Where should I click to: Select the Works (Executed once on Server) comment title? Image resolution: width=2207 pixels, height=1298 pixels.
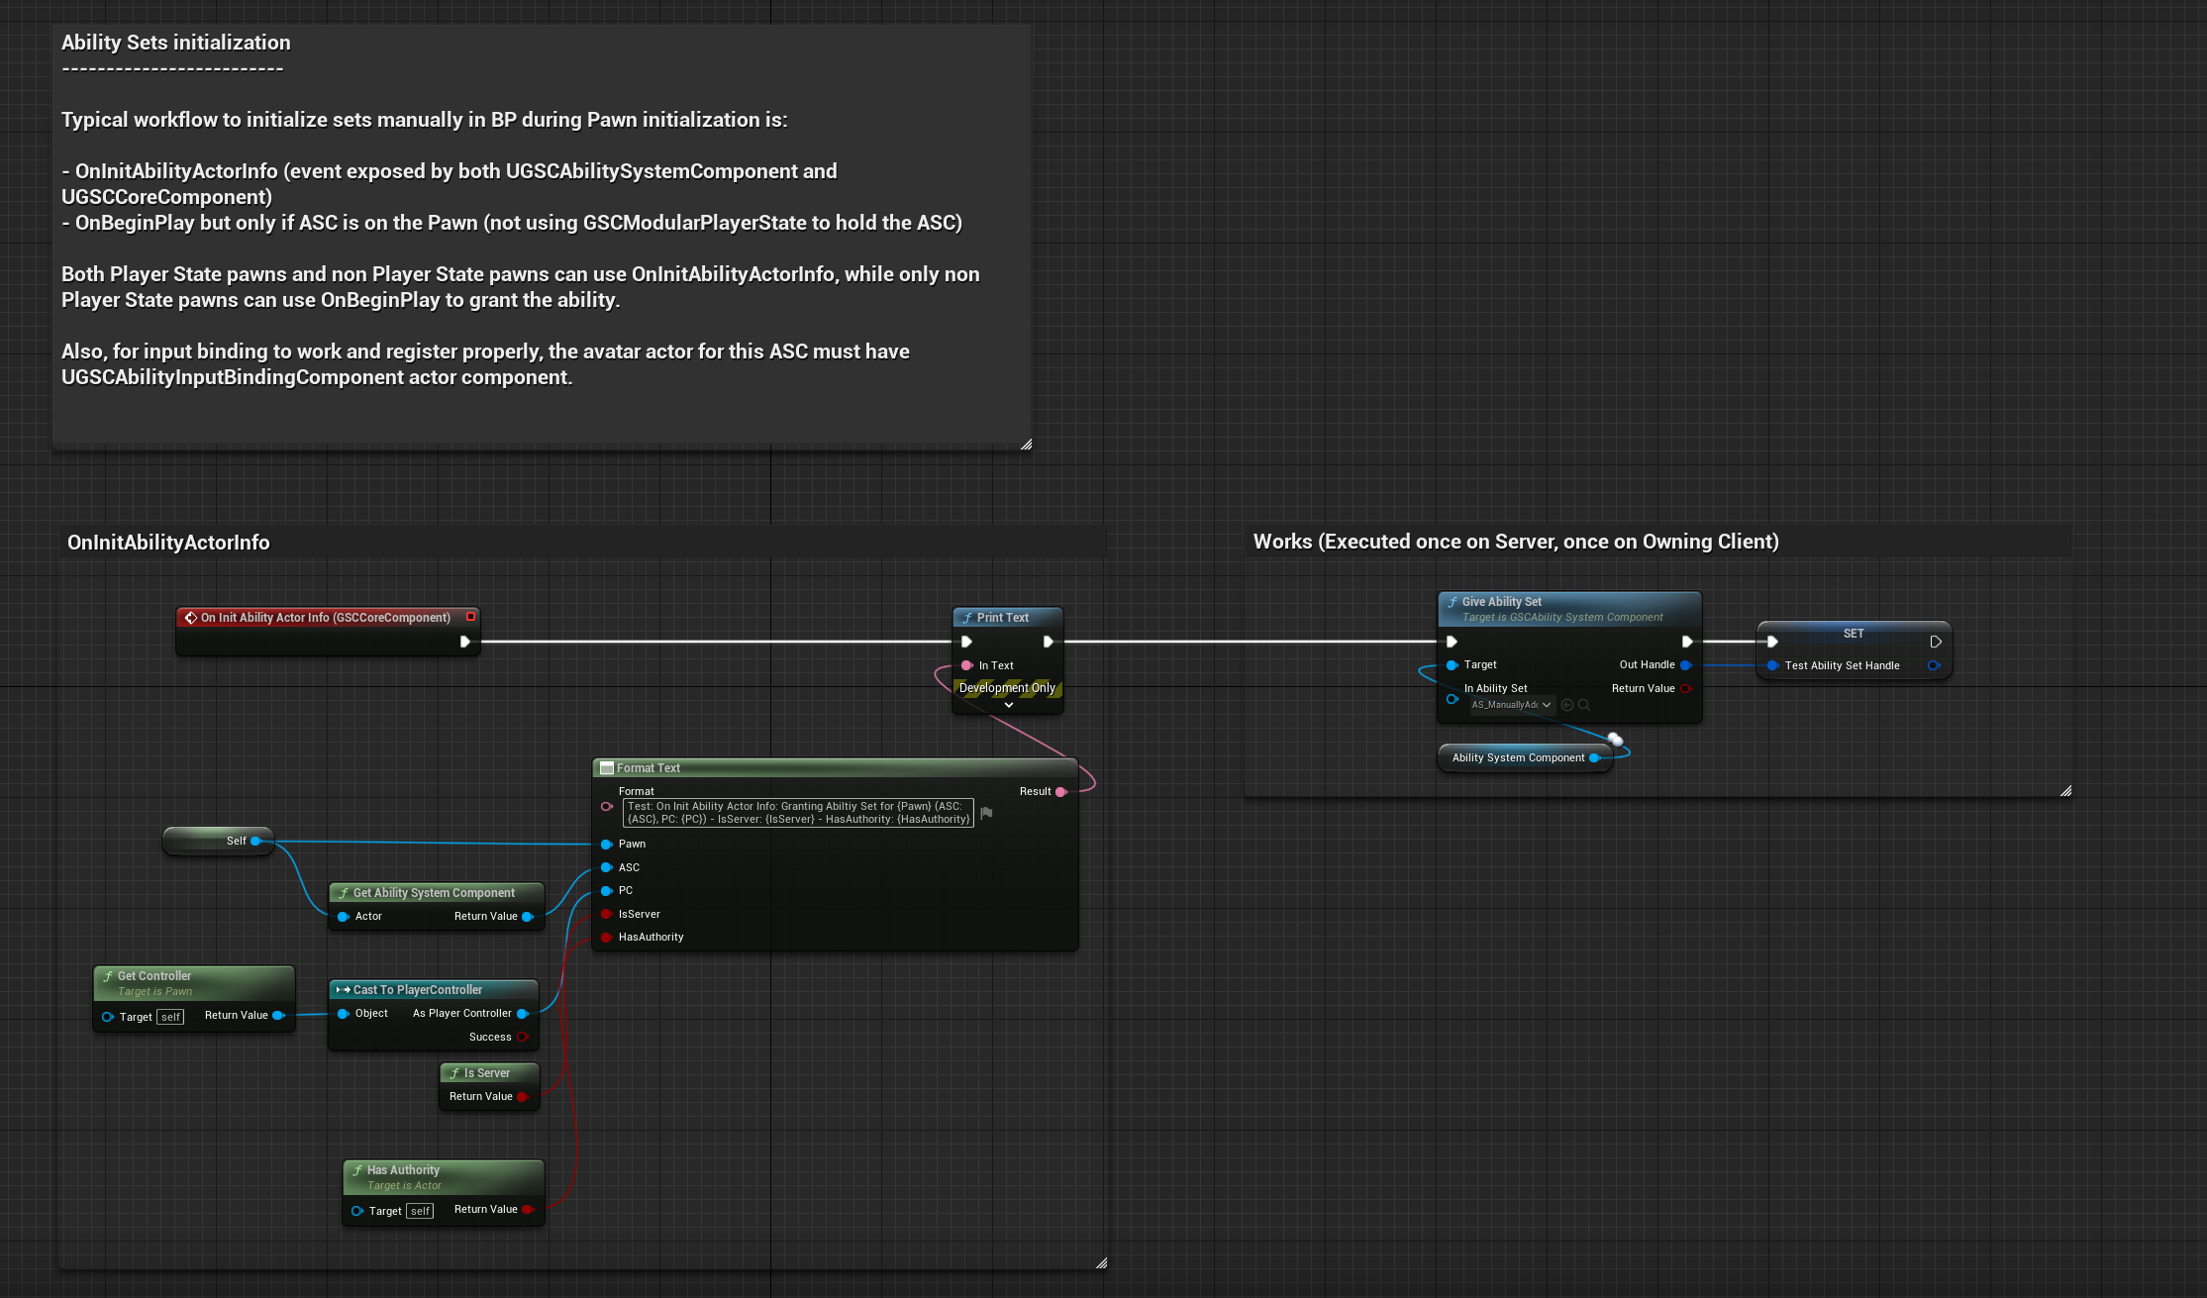[x=1516, y=542]
